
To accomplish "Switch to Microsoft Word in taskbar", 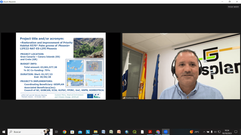I will 103,132.
